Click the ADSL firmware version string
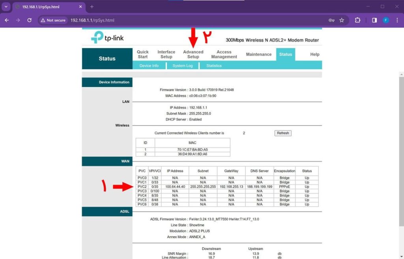 [224, 219]
